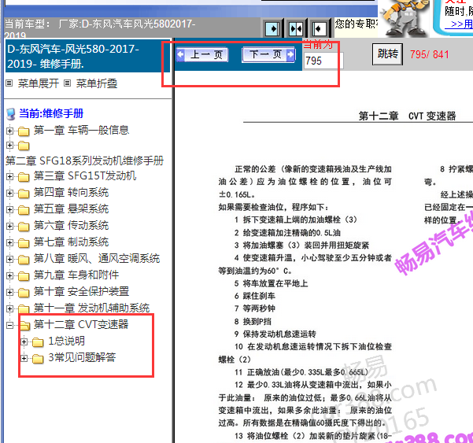Click folder icon of 第七章 制动系统
This screenshot has width=473, height=443.
(x=24, y=243)
